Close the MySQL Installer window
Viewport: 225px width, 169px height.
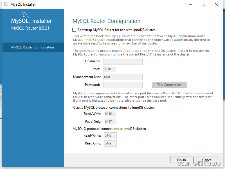tap(216, 4)
